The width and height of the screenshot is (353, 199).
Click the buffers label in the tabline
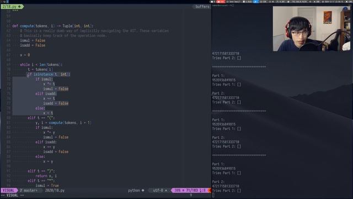[x=202, y=7]
